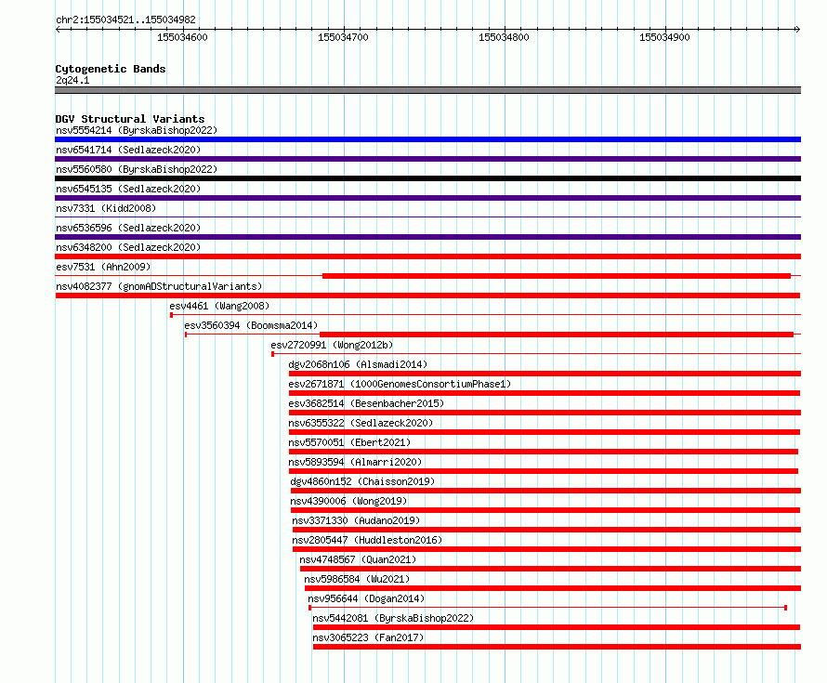Click the thick red bar of esv3560394

(x=557, y=335)
